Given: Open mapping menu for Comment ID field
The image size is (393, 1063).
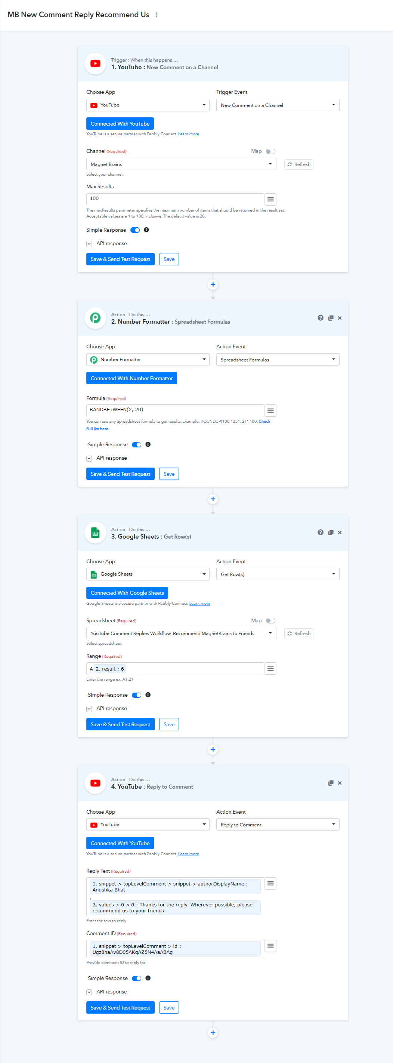Looking at the screenshot, I should tap(270, 946).
